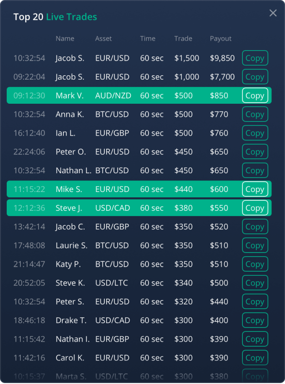Copy Mike S.'s highlighted EUR/USD trade
Viewport: 285px width, 384px height.
point(255,189)
